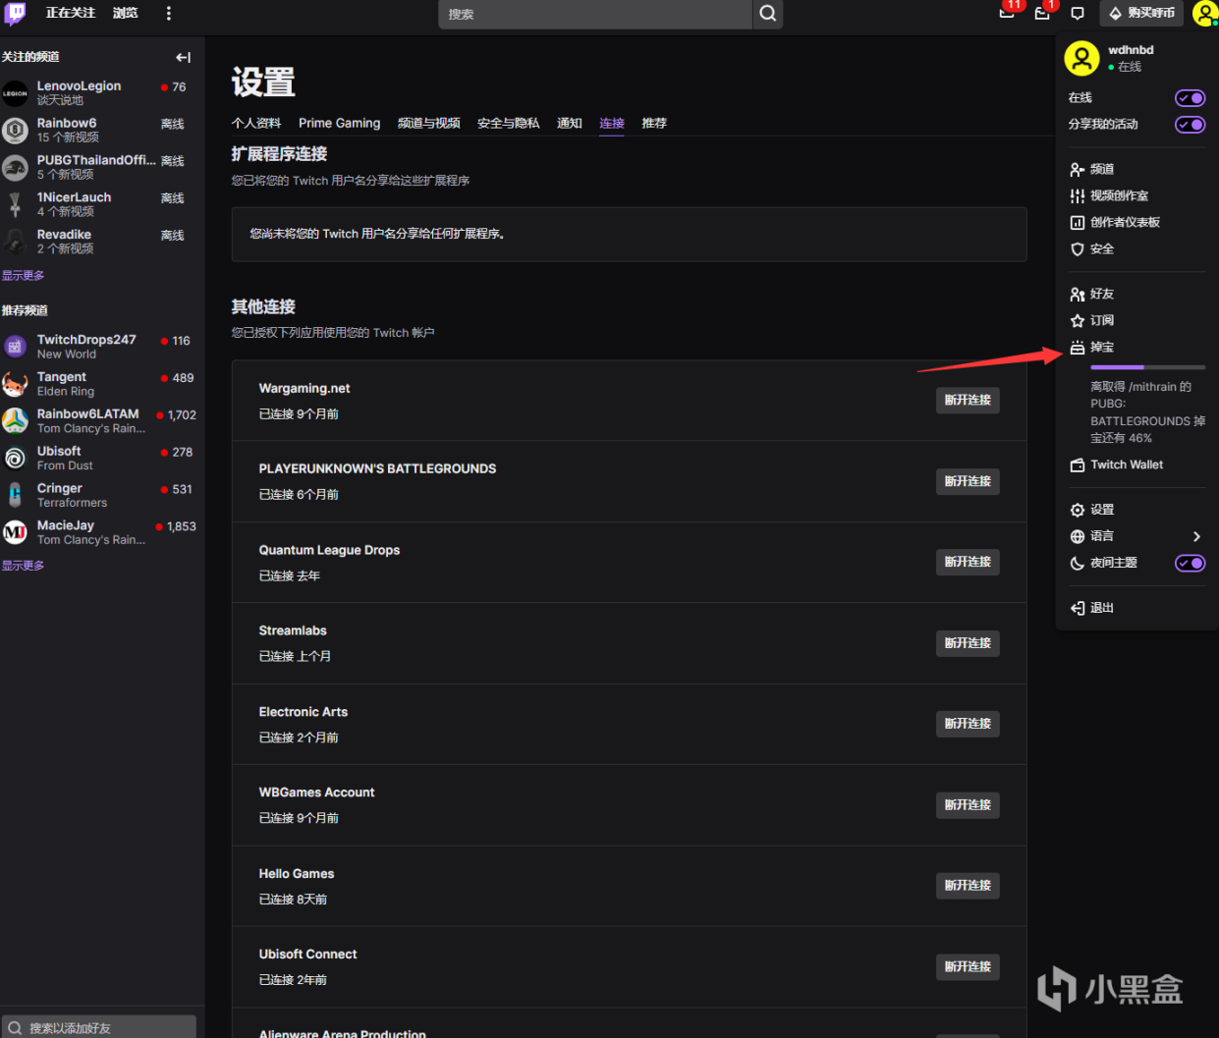Image resolution: width=1219 pixels, height=1038 pixels.
Task: Open Tangent channel avatar
Action: [x=15, y=384]
